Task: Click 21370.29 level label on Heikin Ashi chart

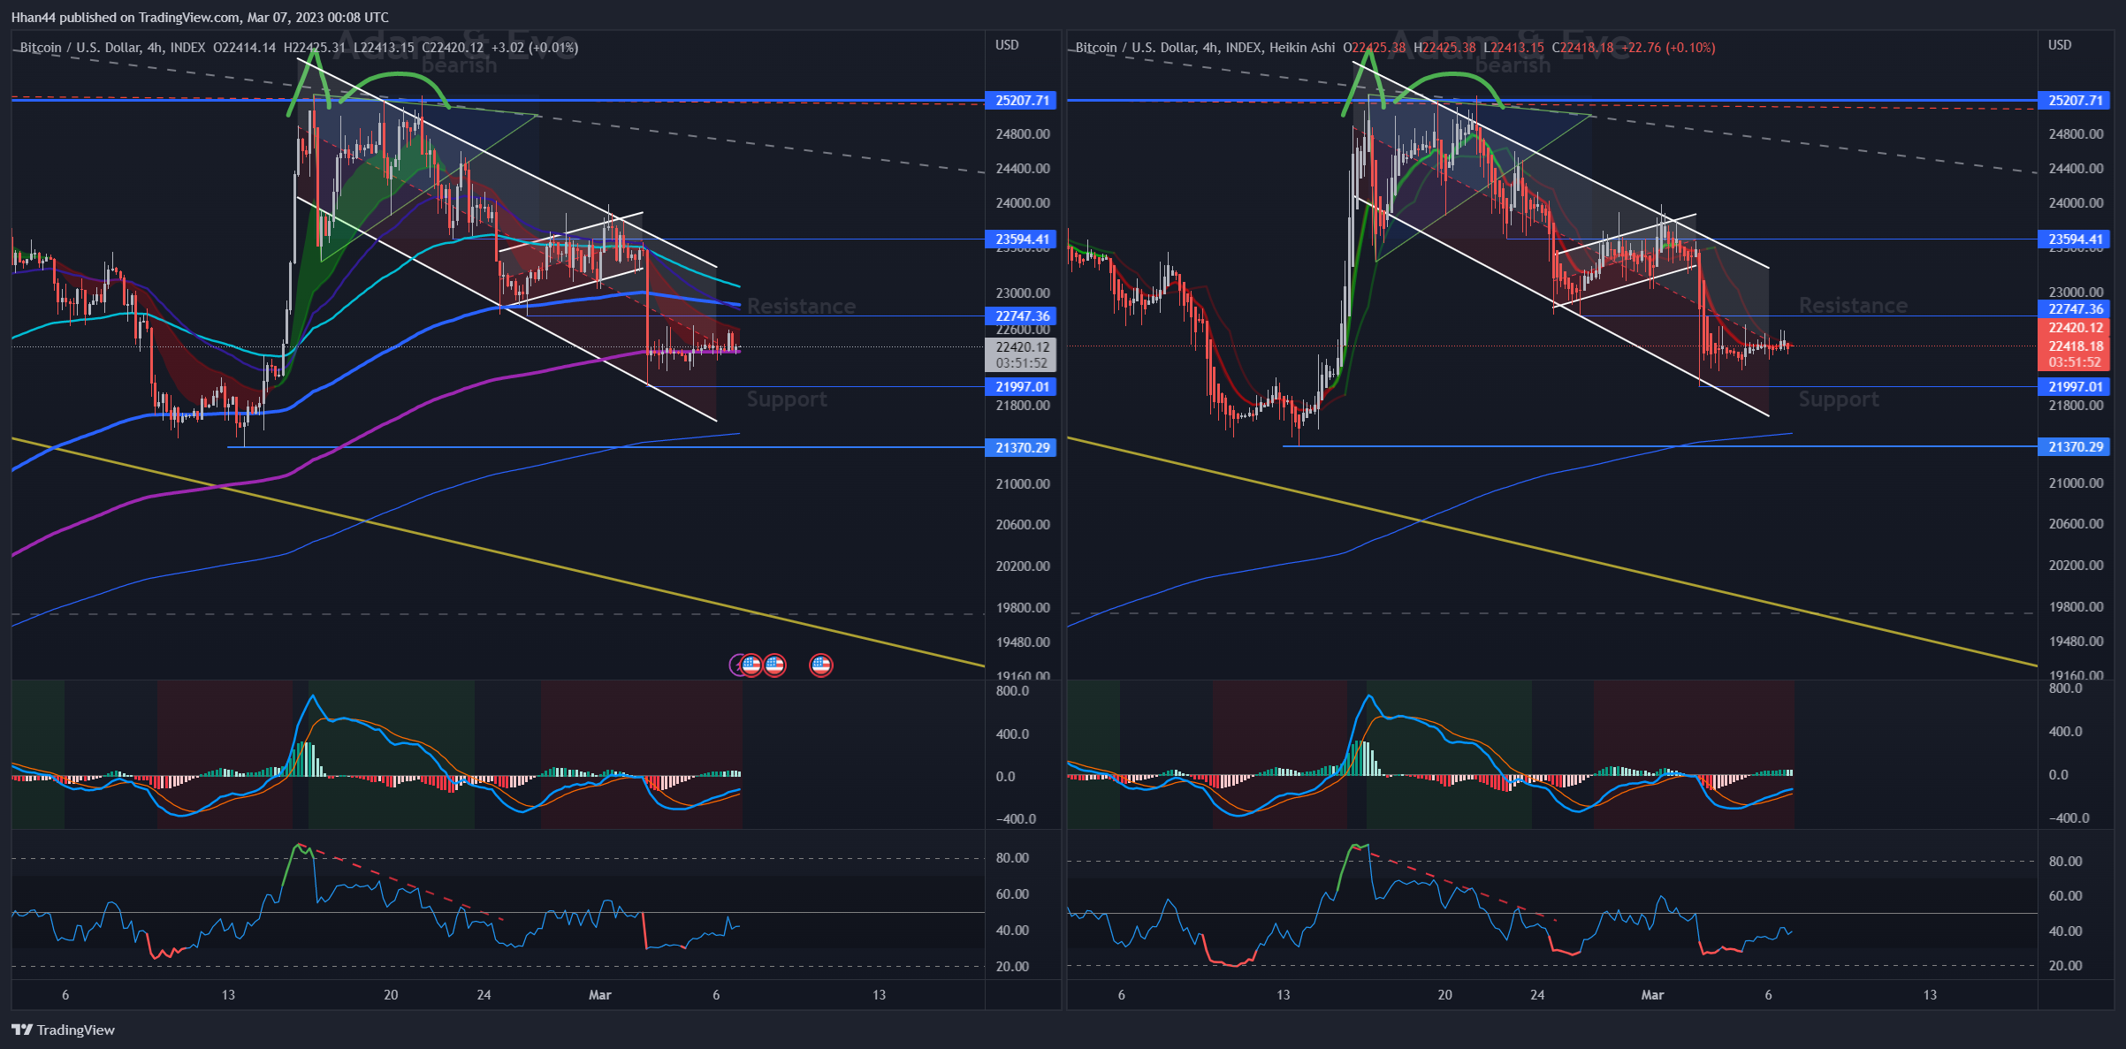Action: pyautogui.click(x=2075, y=446)
